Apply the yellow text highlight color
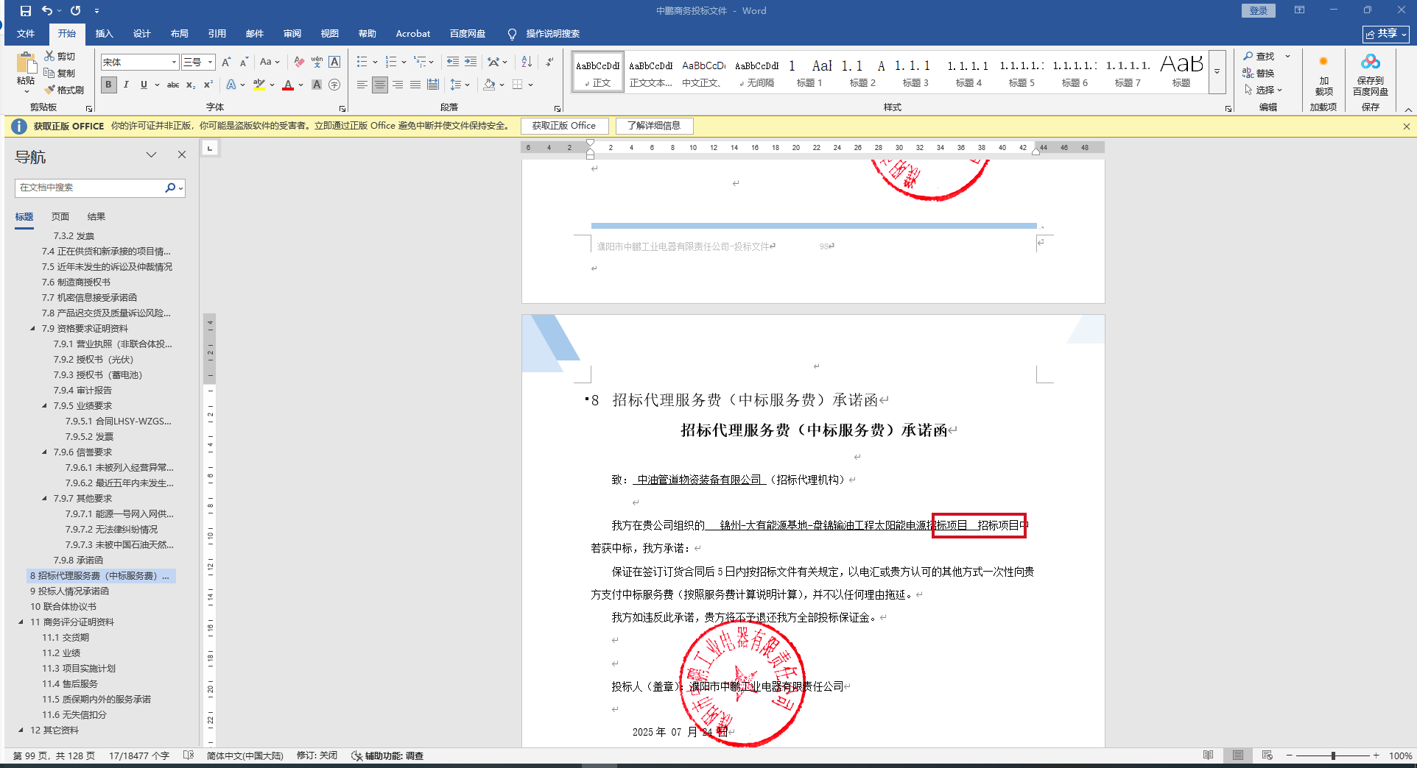This screenshot has height=768, width=1417. [259, 85]
